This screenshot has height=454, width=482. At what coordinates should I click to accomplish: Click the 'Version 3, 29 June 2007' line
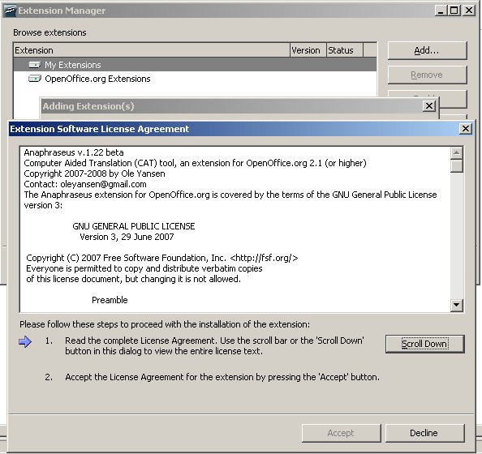tap(127, 237)
